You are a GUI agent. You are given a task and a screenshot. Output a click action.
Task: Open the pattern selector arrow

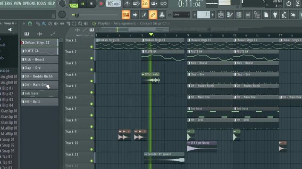point(195,15)
